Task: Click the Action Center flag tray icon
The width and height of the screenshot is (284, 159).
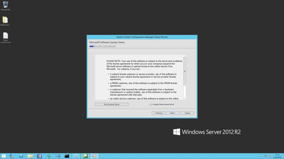Action: coord(262,156)
